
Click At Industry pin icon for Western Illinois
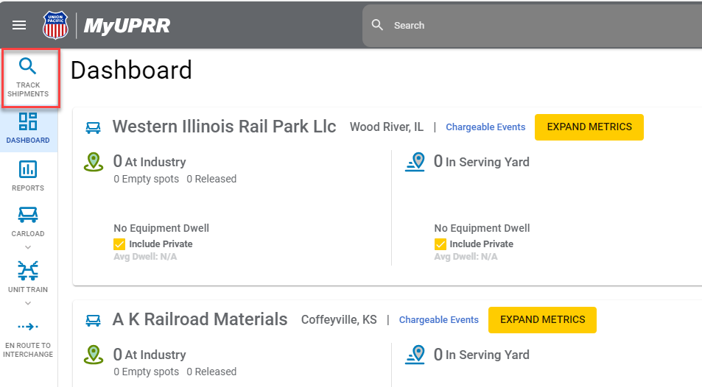(x=94, y=162)
